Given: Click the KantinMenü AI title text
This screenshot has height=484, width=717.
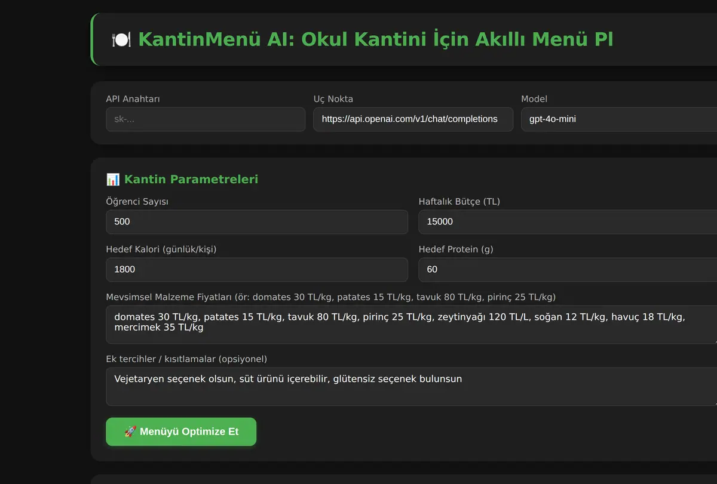Looking at the screenshot, I should coord(375,39).
